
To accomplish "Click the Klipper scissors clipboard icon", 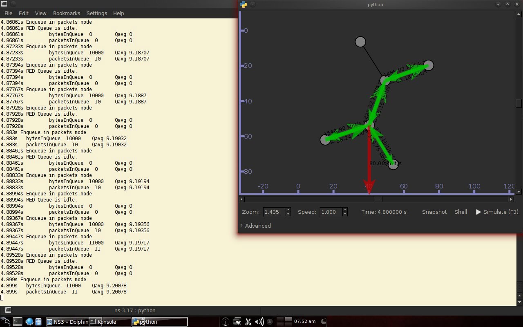I will pyautogui.click(x=248, y=322).
